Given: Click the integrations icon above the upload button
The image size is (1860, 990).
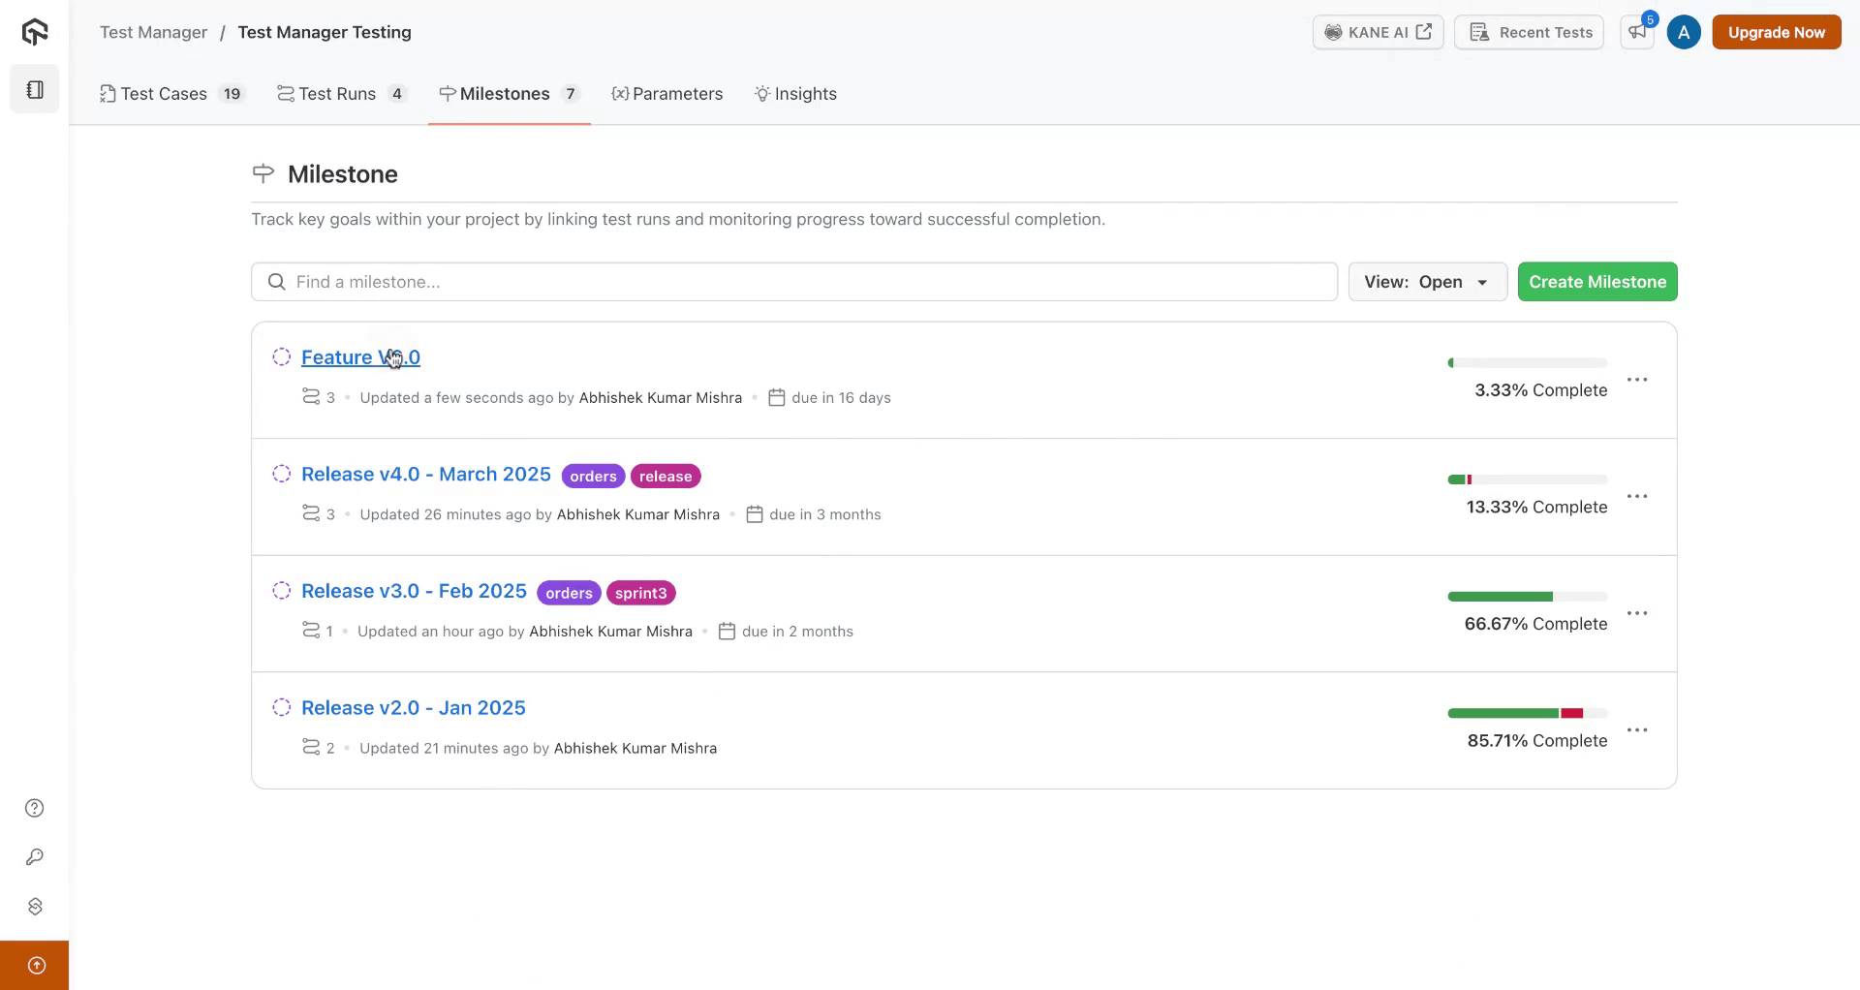Looking at the screenshot, I should point(35,907).
